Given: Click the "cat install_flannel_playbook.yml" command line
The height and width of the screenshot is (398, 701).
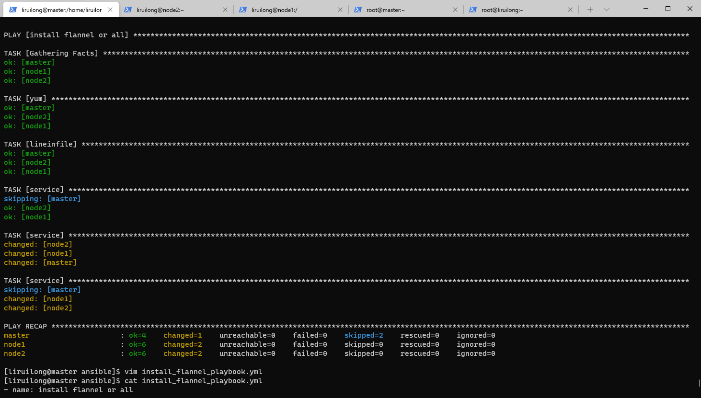Looking at the screenshot, I should [x=133, y=381].
